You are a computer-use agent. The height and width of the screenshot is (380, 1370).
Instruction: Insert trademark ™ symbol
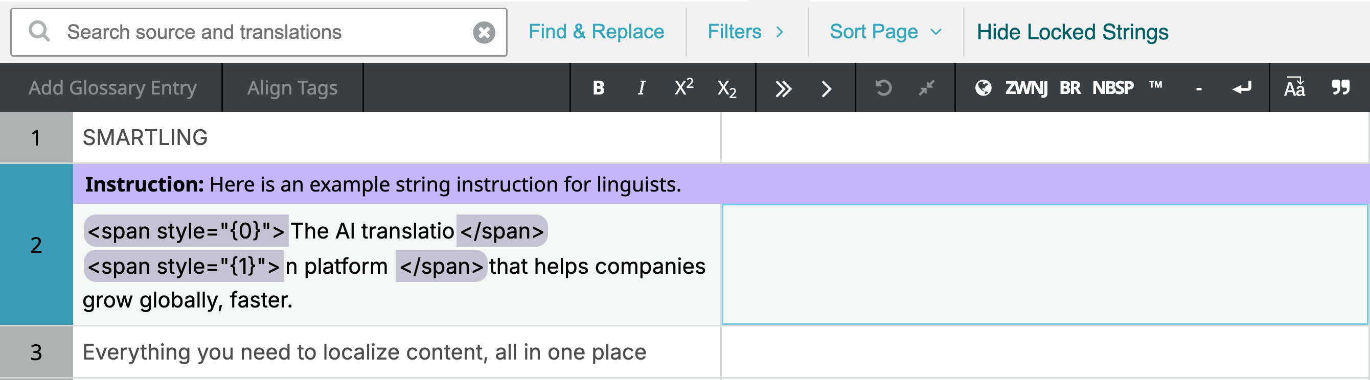[x=1155, y=84]
